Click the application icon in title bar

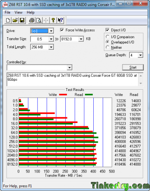[5, 5]
